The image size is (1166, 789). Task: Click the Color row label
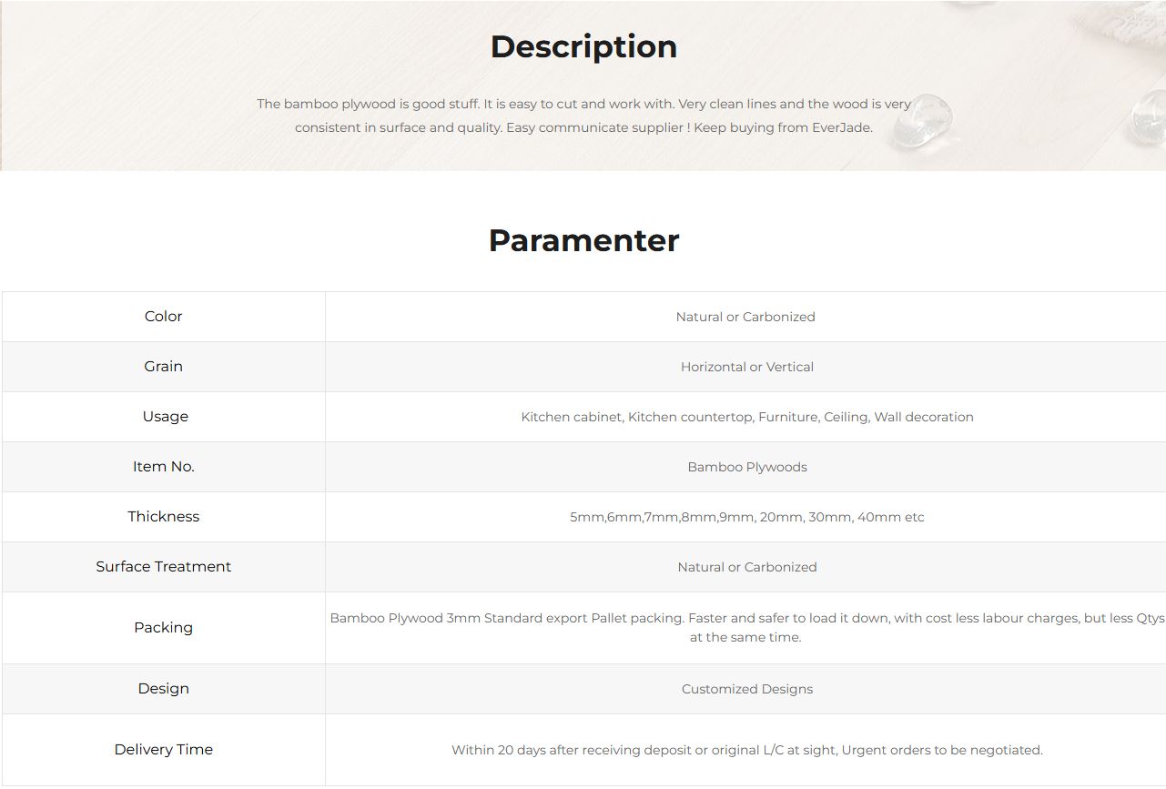pos(164,317)
